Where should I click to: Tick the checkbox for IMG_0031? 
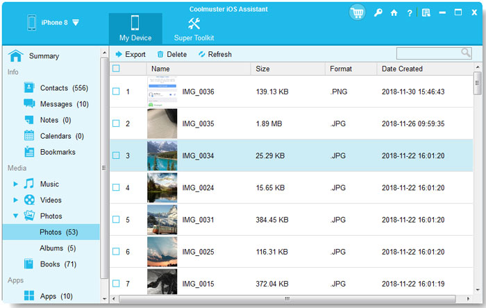point(116,220)
